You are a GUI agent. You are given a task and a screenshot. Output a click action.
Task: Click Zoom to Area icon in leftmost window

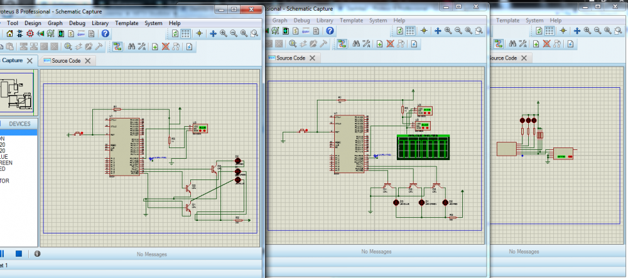pos(254,33)
